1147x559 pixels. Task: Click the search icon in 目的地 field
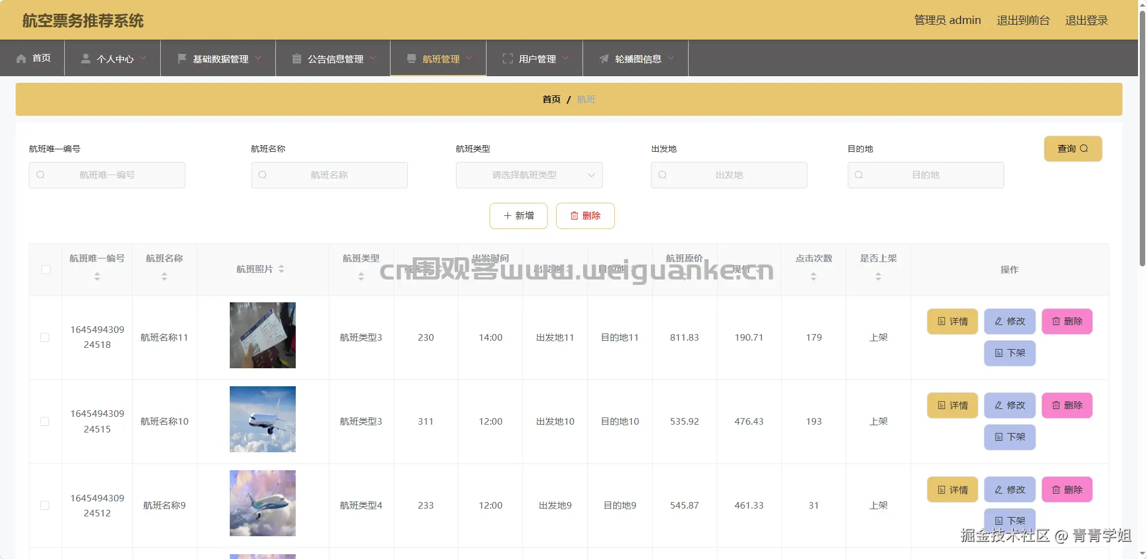pos(859,175)
